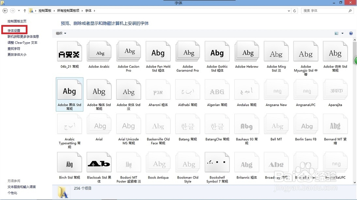
Task: Select the Arabic Typesetting font icon
Action: click(70, 124)
